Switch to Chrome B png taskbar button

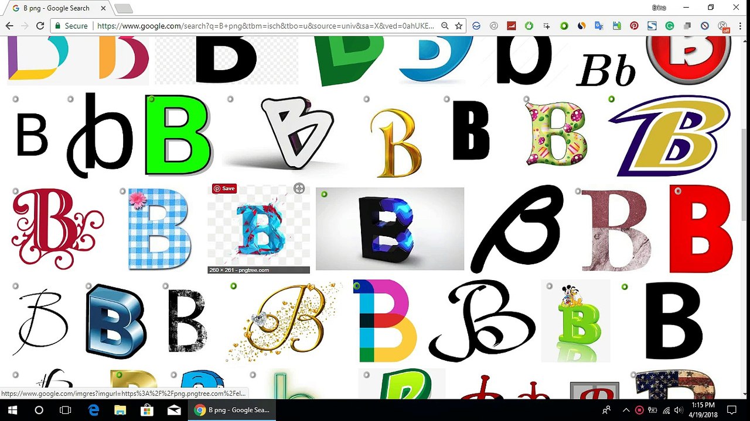(233, 410)
